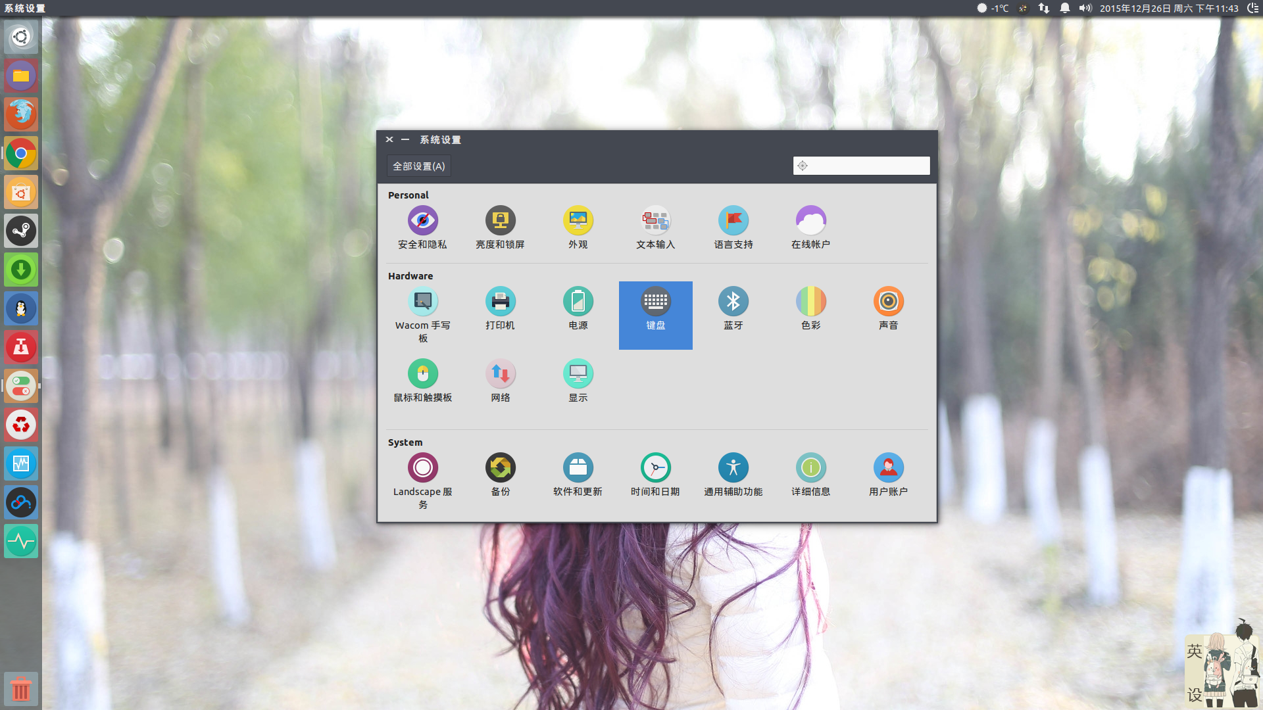Open Ubuntu Software Center in launcher
Image resolution: width=1263 pixels, height=710 pixels.
point(21,192)
